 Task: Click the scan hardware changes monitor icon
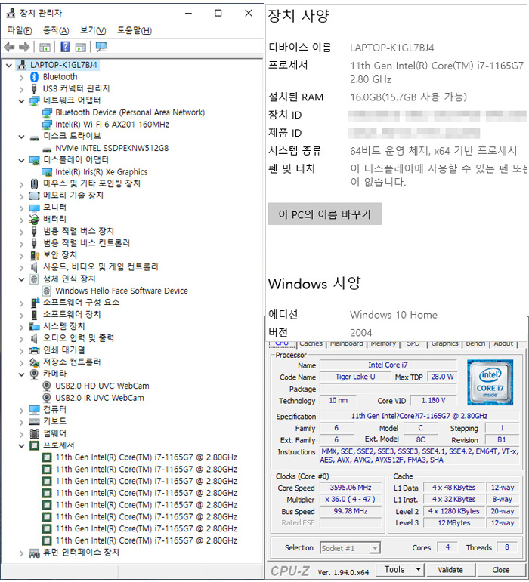[101, 47]
